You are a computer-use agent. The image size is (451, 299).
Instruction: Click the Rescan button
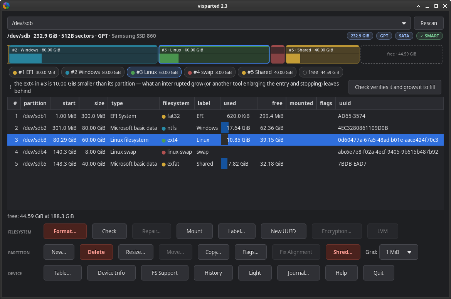pos(429,23)
